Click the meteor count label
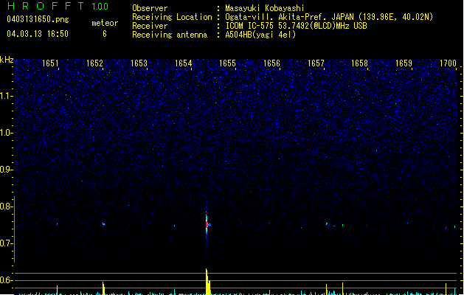This screenshot has width=464, height=295. (105, 23)
